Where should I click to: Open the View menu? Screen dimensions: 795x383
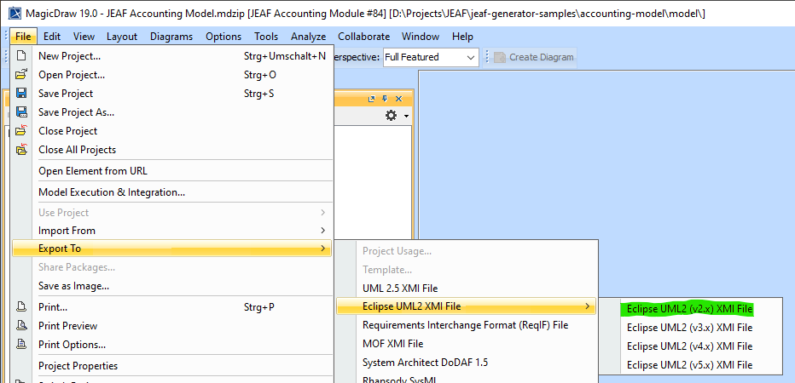point(84,37)
